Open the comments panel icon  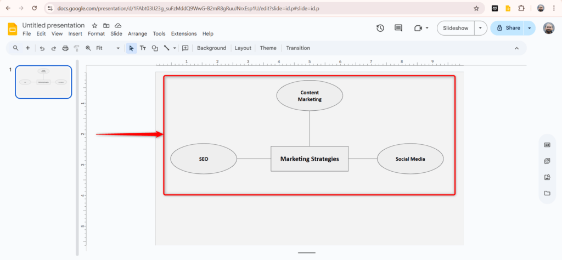(x=398, y=28)
